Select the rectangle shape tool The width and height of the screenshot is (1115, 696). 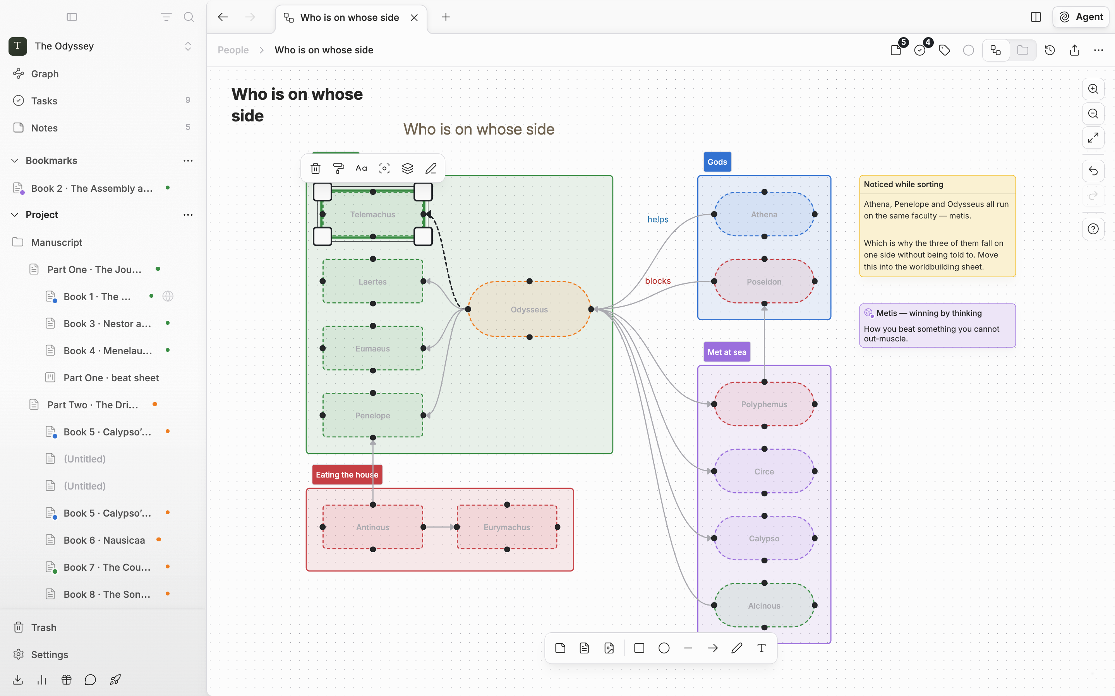click(x=639, y=648)
